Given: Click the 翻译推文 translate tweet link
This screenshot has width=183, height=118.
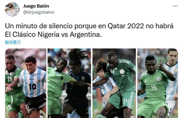Looking at the screenshot, I should (x=13, y=42).
